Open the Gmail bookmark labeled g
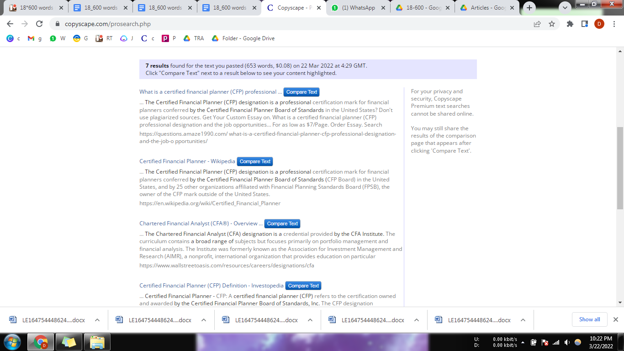This screenshot has height=351, width=624. click(35, 38)
